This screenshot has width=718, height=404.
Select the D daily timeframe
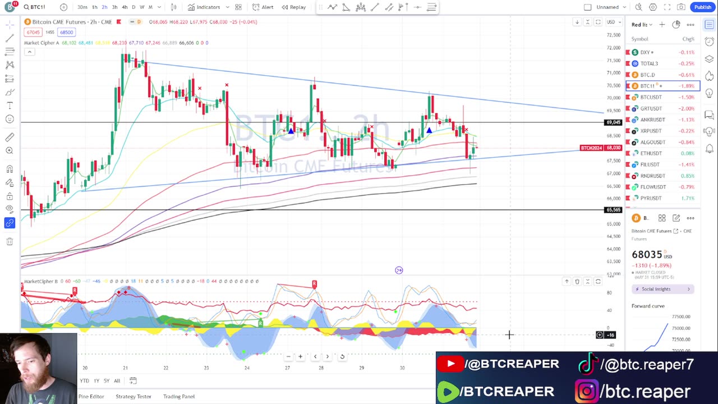click(x=134, y=7)
